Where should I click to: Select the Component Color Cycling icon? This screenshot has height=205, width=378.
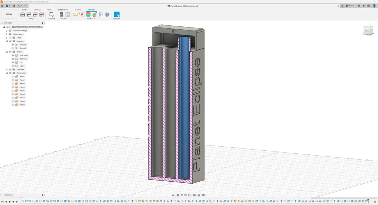[107, 15]
